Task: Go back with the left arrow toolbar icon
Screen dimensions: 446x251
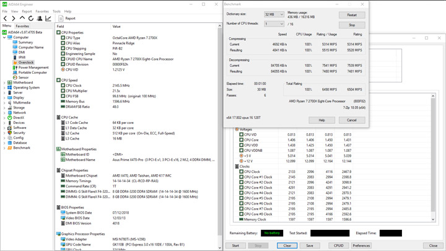Action: pos(5,19)
